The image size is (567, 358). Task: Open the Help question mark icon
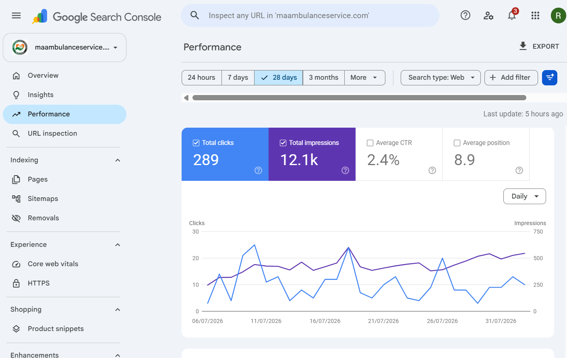click(x=465, y=15)
